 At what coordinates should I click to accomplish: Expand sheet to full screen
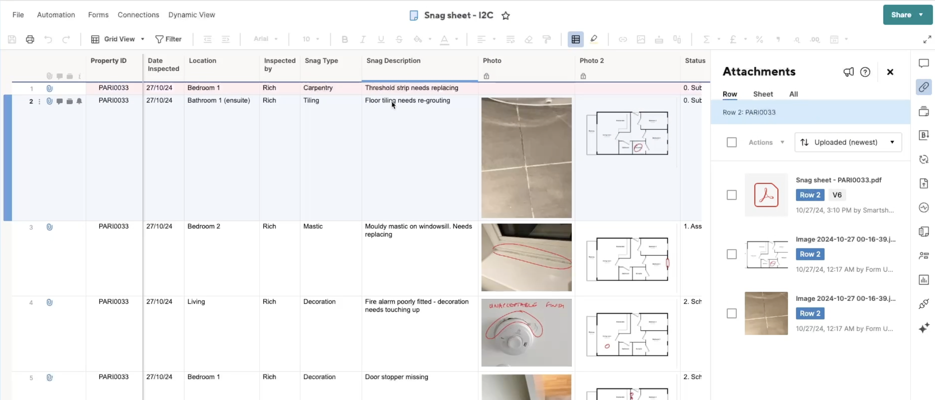tap(927, 39)
